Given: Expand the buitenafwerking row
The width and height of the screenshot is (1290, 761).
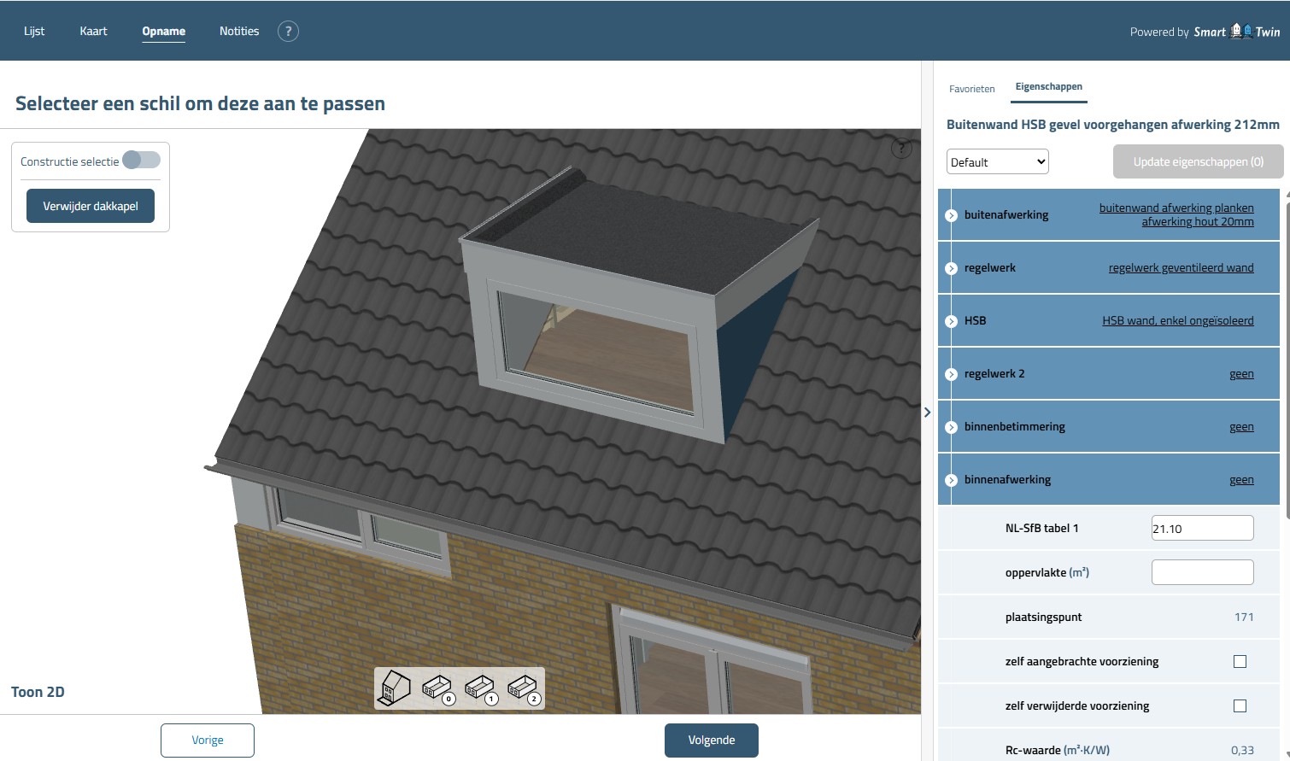Looking at the screenshot, I should (951, 215).
